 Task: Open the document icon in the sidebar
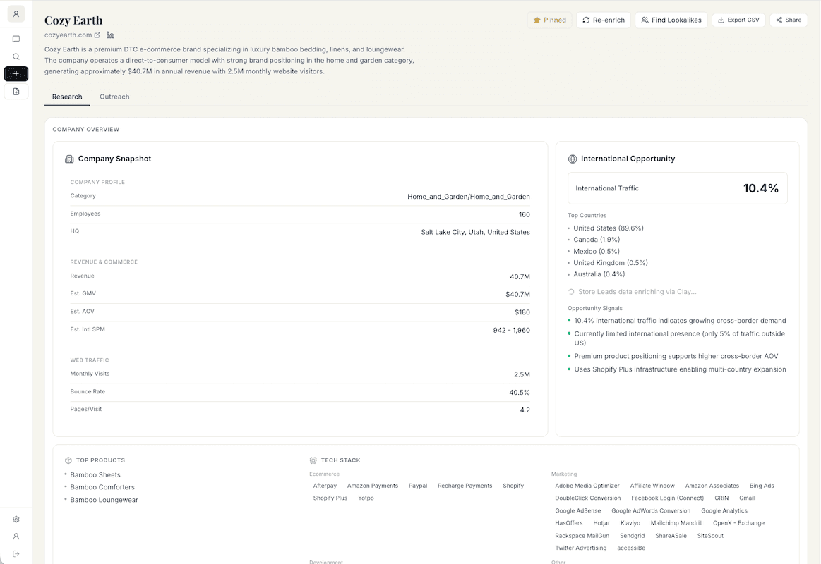(16, 91)
